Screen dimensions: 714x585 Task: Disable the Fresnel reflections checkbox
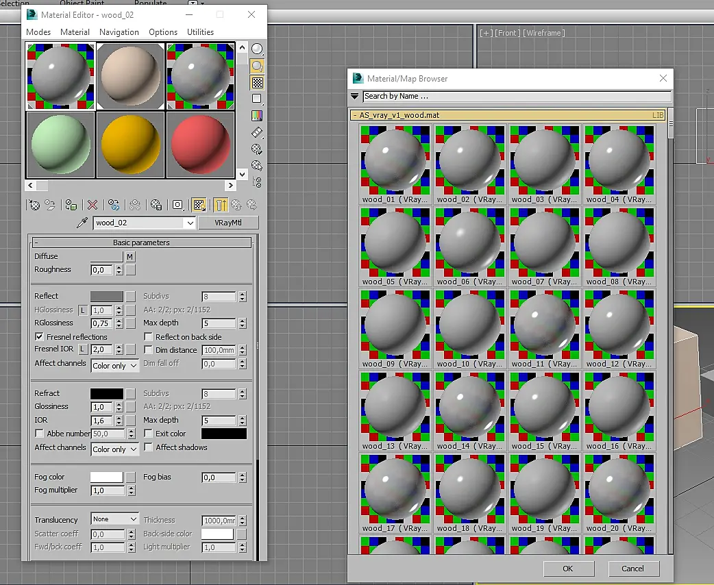click(39, 337)
